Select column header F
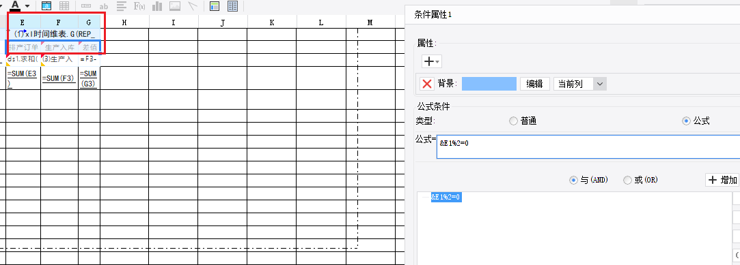This screenshot has height=265, width=740. (x=59, y=22)
